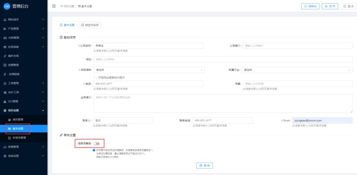The height and width of the screenshot is (175, 357).
Task: Click the 回收站 button
Action: [x=310, y=6]
